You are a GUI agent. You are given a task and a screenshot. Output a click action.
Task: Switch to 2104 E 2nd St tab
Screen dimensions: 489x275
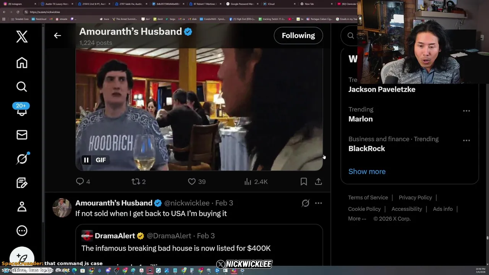pos(94,4)
